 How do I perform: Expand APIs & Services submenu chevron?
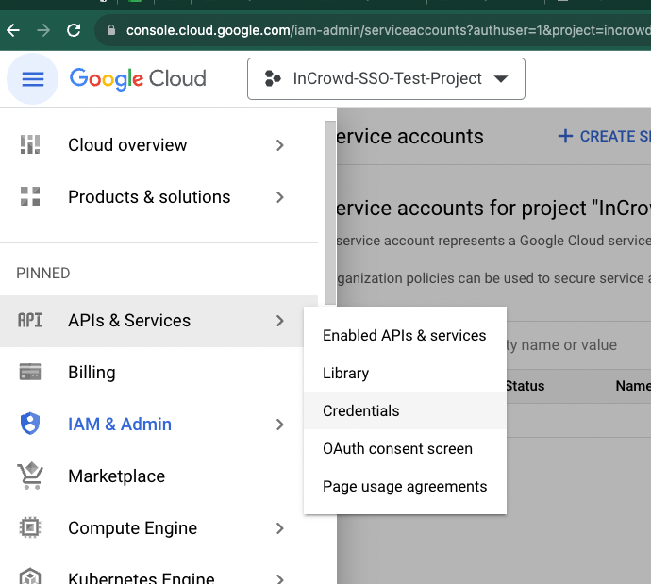280,321
